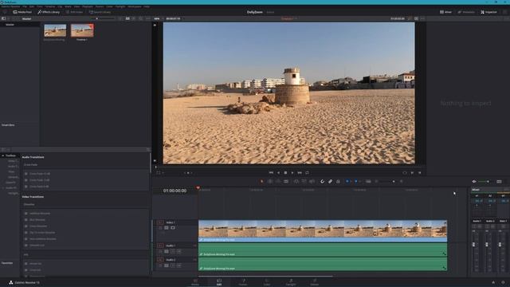The image size is (510, 287).
Task: Toggle the Media Pool panel button
Action: click(x=22, y=12)
